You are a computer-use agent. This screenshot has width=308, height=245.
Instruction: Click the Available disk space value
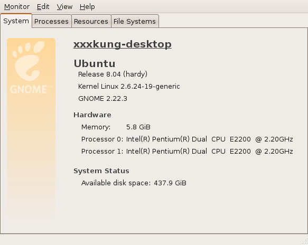(170, 183)
